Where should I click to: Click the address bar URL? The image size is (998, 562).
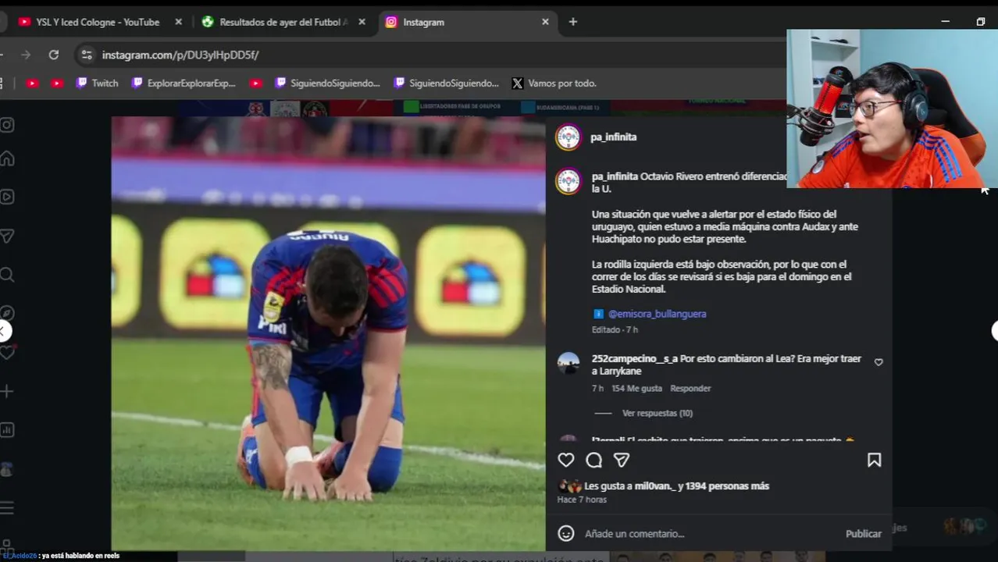click(180, 55)
